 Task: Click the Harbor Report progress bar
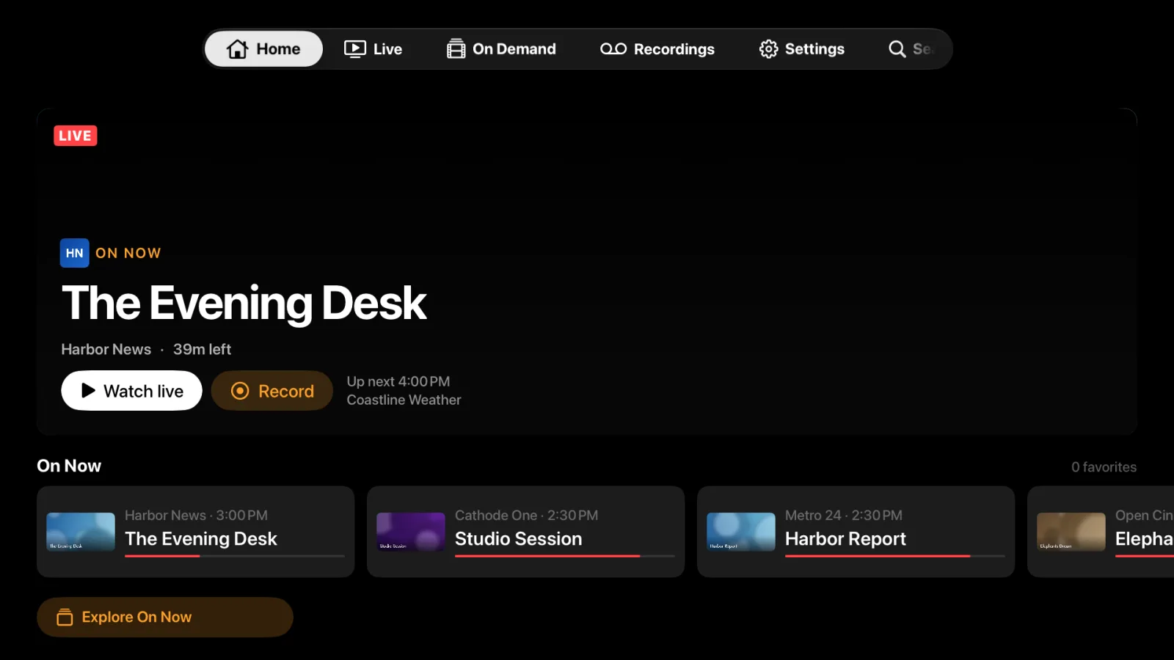895,556
